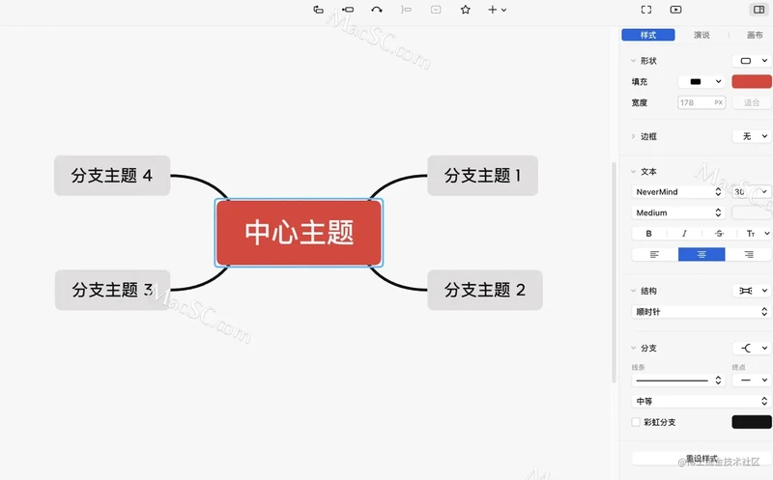Open the 线条 line style dropdown
This screenshot has height=480, width=773.
point(678,380)
